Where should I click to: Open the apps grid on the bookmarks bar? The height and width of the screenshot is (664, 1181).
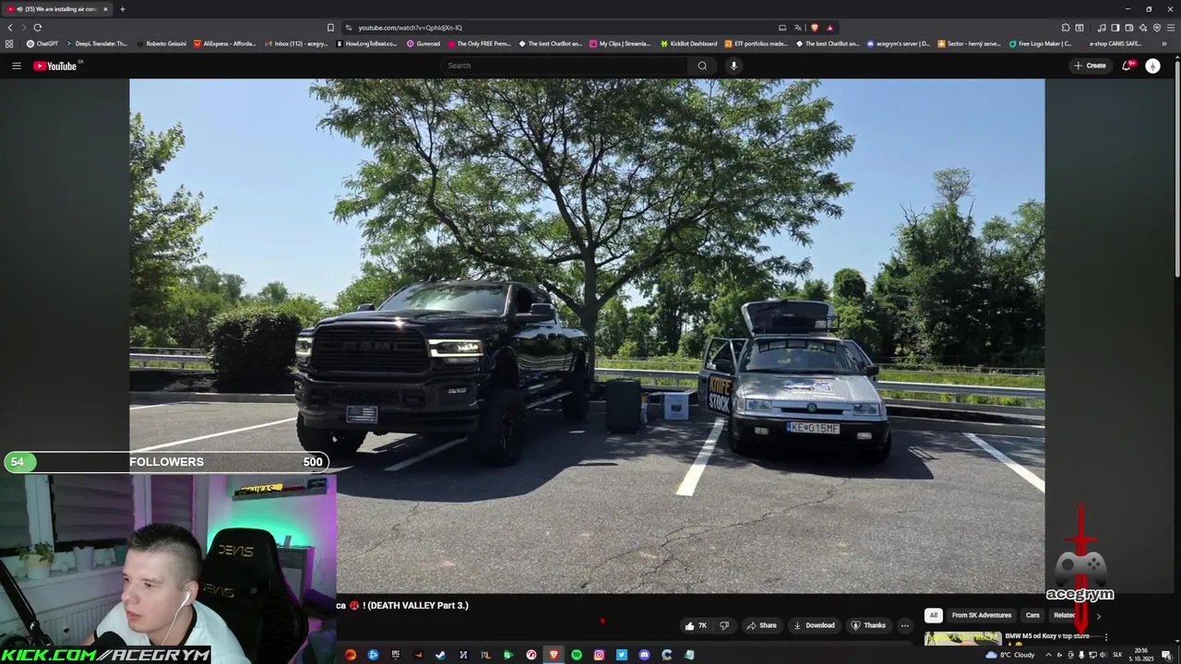(x=9, y=43)
